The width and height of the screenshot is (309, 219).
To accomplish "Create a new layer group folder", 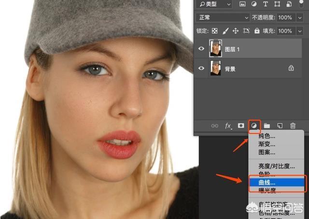I will pyautogui.click(x=267, y=126).
